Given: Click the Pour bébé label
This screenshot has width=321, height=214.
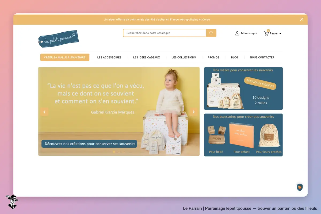Looking at the screenshot, I should point(216,152).
